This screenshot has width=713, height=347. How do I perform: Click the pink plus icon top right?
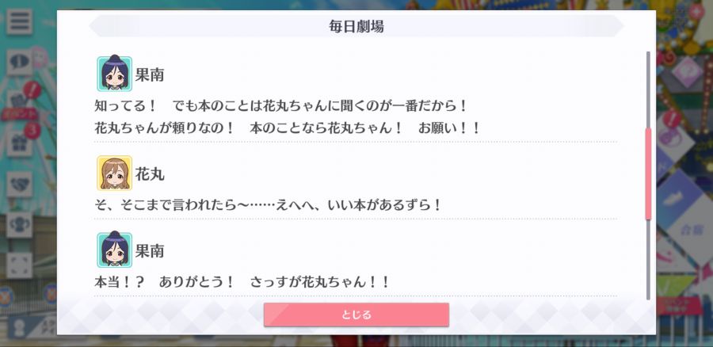coord(696,11)
